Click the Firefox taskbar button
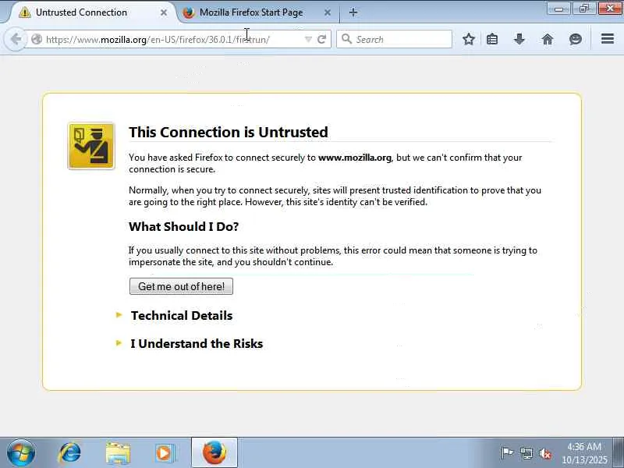This screenshot has width=624, height=468. point(214,452)
